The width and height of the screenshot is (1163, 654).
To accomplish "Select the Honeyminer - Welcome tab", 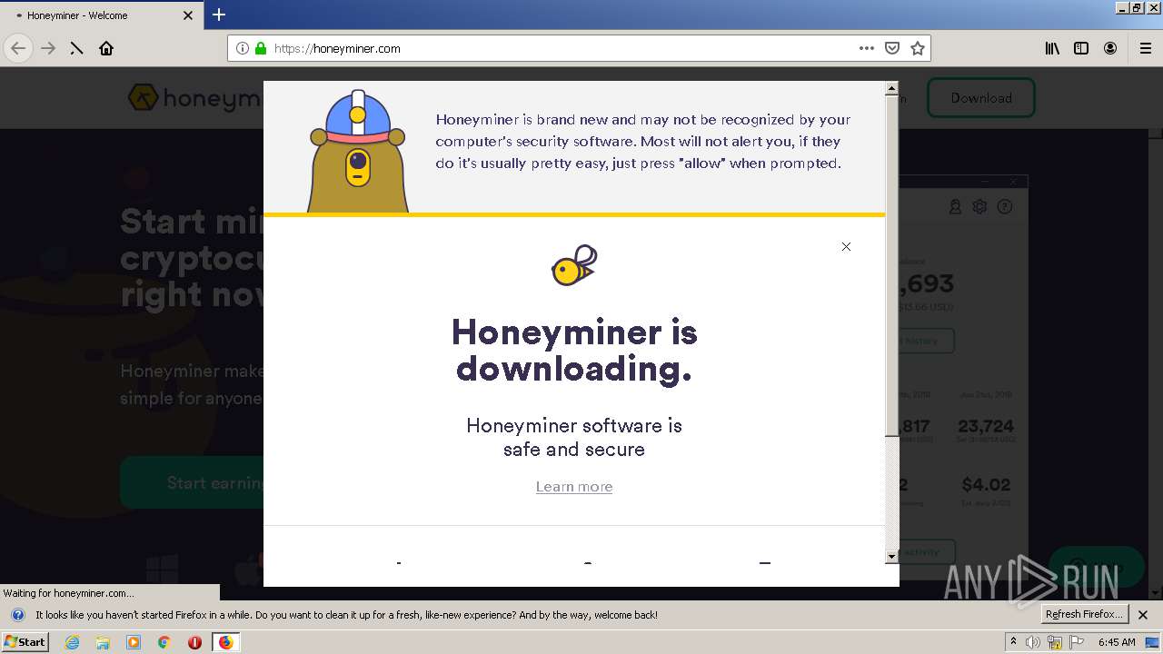I will click(102, 15).
